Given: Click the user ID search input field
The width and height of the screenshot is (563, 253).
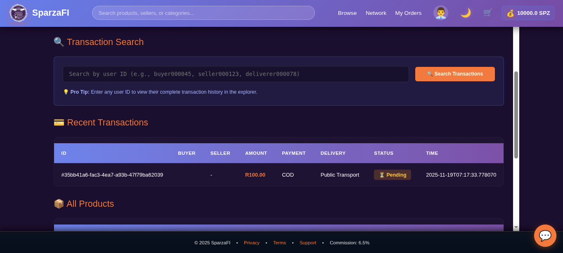Looking at the screenshot, I should pyautogui.click(x=235, y=74).
